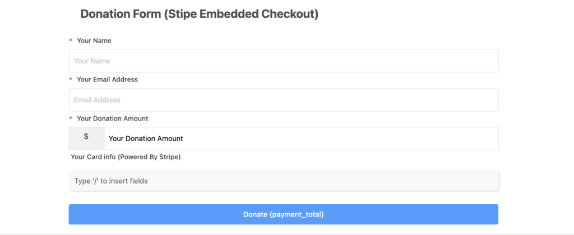Select the "(Stipe Embedded Checkout)" title text

click(242, 14)
